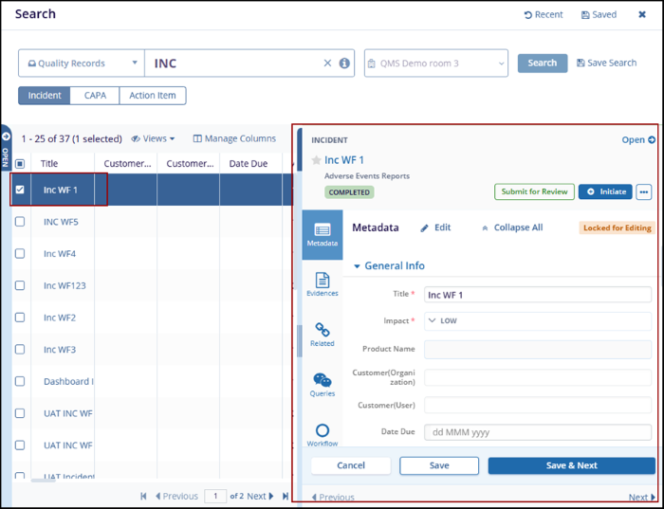Favorite Inc WF 1 with star
Viewport: 664px width, 509px height.
tap(316, 160)
